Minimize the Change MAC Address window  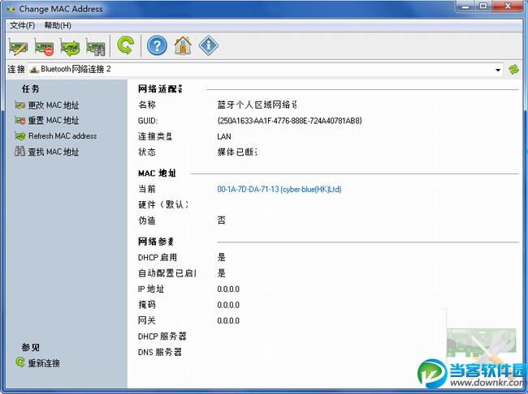[465, 6]
